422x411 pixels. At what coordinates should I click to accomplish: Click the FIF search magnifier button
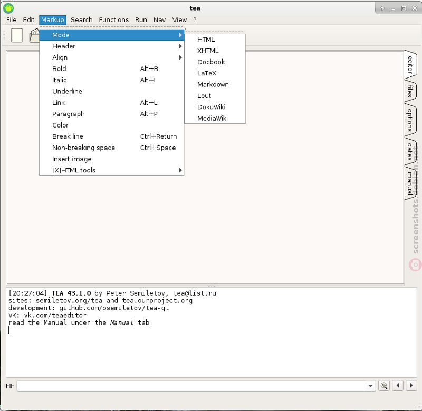384,386
